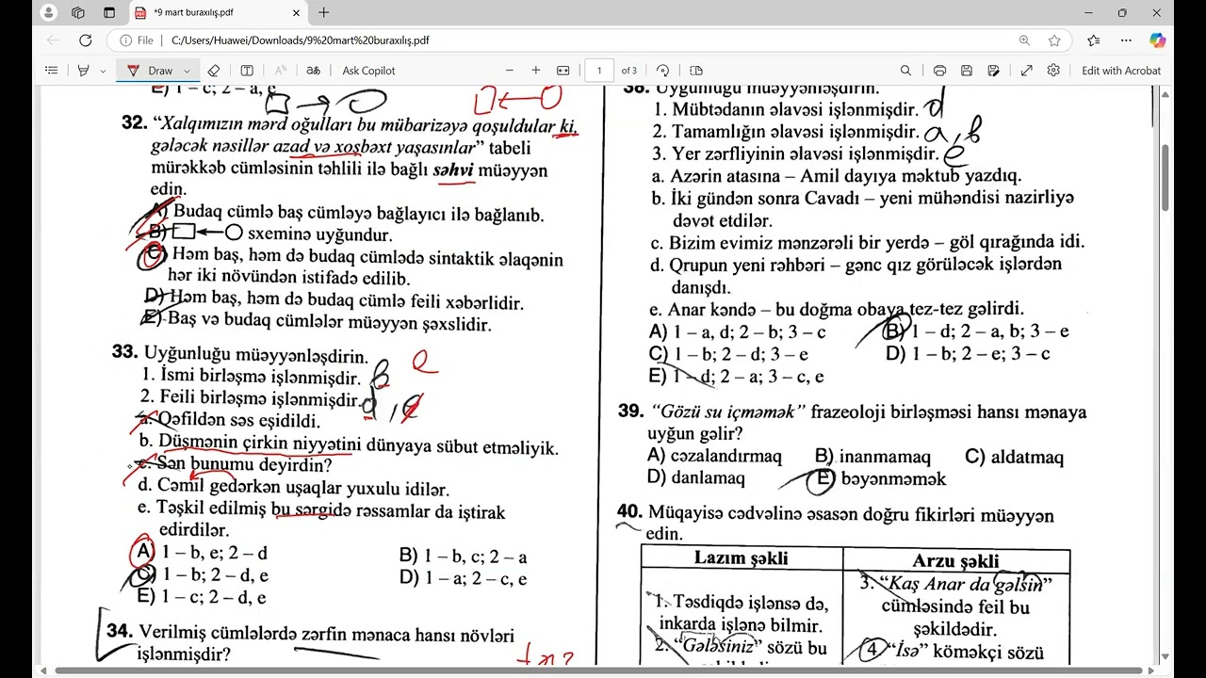This screenshot has height=678, width=1206.
Task: Click the "Arzu şəkli" table header
Action: [x=955, y=561]
